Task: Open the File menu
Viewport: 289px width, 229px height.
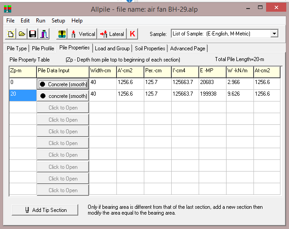Action: point(10,21)
